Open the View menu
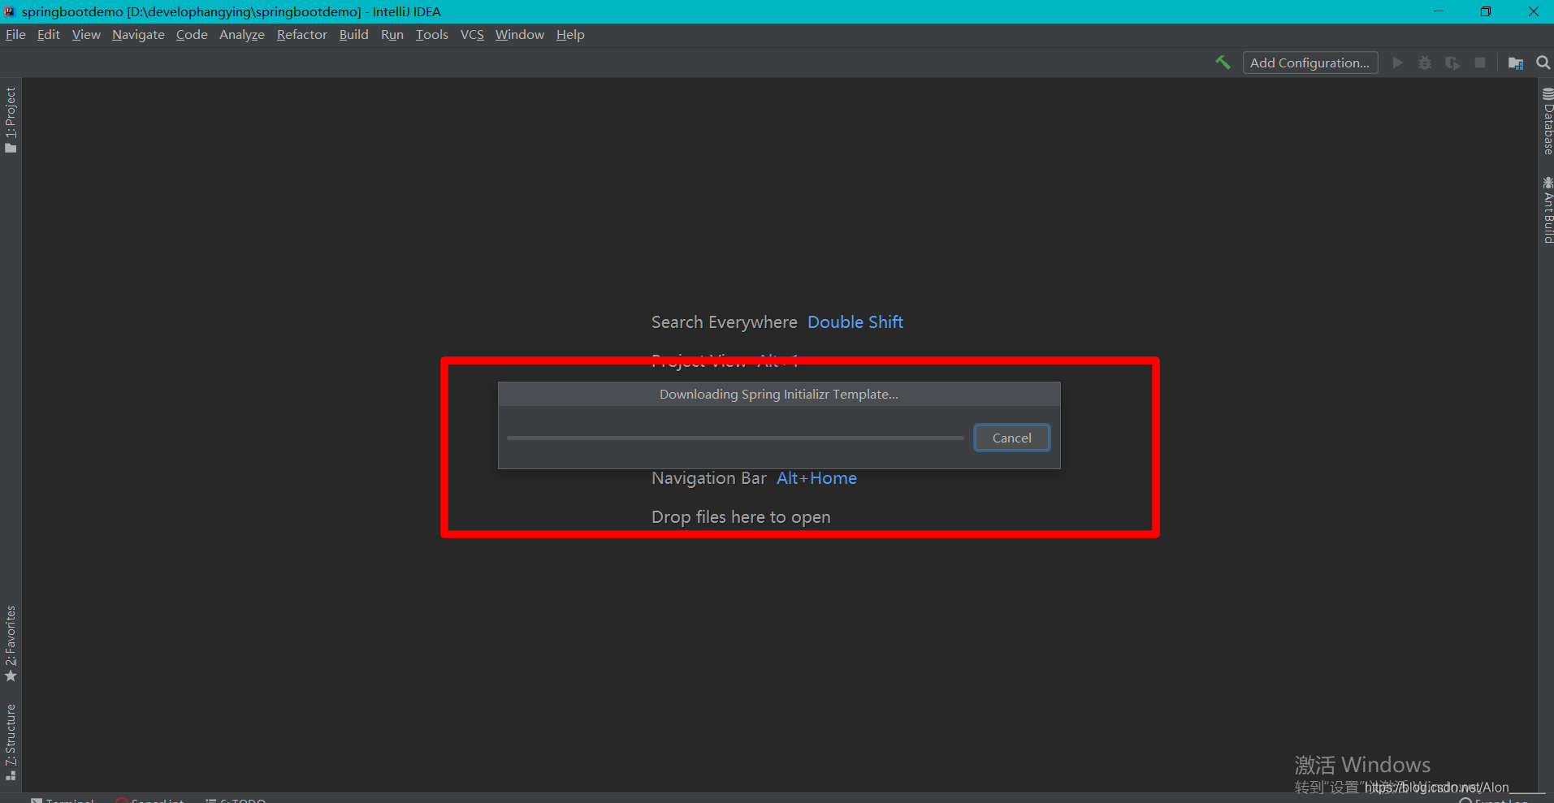Screen dimensions: 1554x803 pyautogui.click(x=86, y=34)
